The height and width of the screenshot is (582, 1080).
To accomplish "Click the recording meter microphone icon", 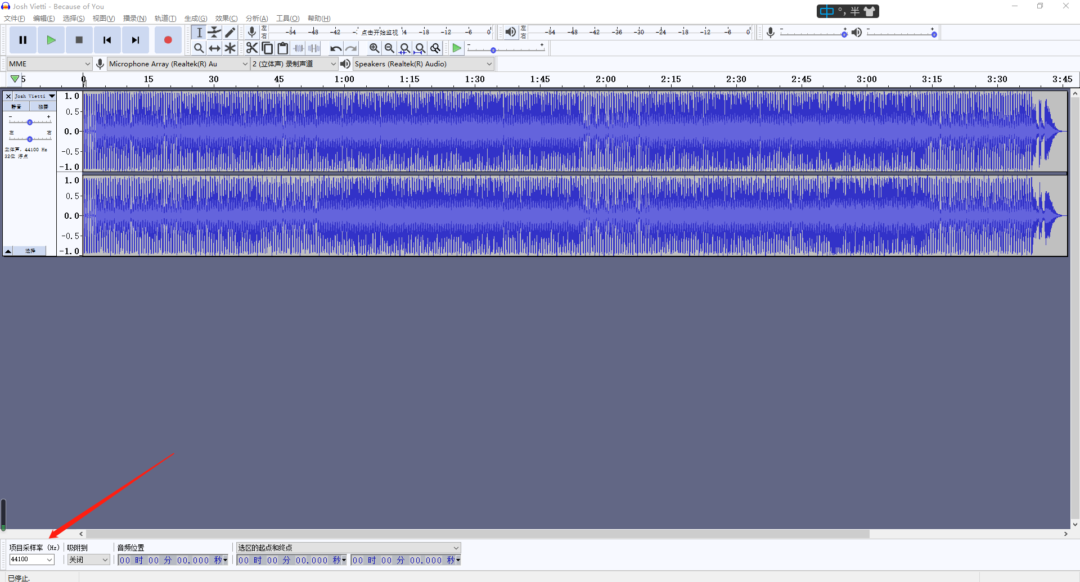I will 252,32.
